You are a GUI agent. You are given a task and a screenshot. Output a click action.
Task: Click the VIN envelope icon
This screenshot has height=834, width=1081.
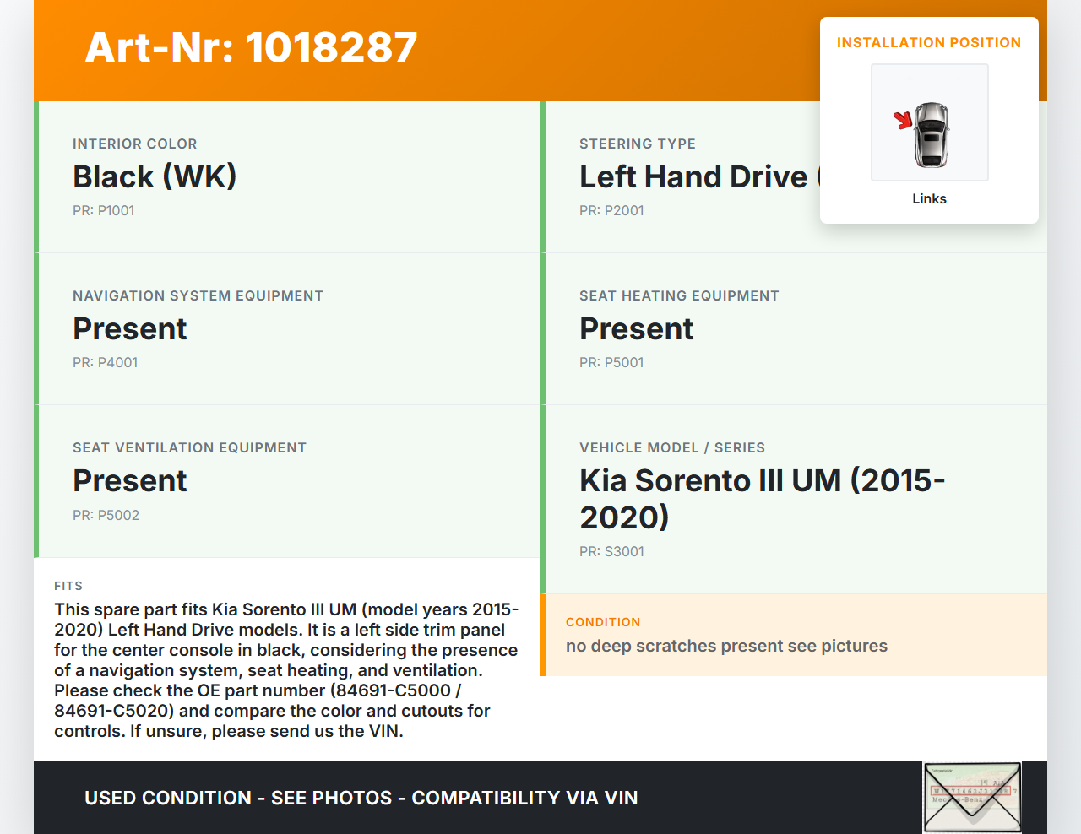pos(972,797)
